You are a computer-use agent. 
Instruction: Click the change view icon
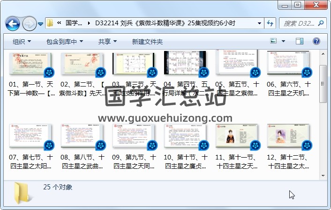point(274,42)
